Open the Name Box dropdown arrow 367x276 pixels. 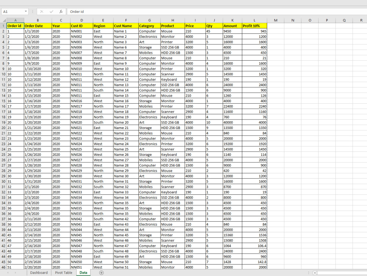pyautogui.click(x=26, y=11)
